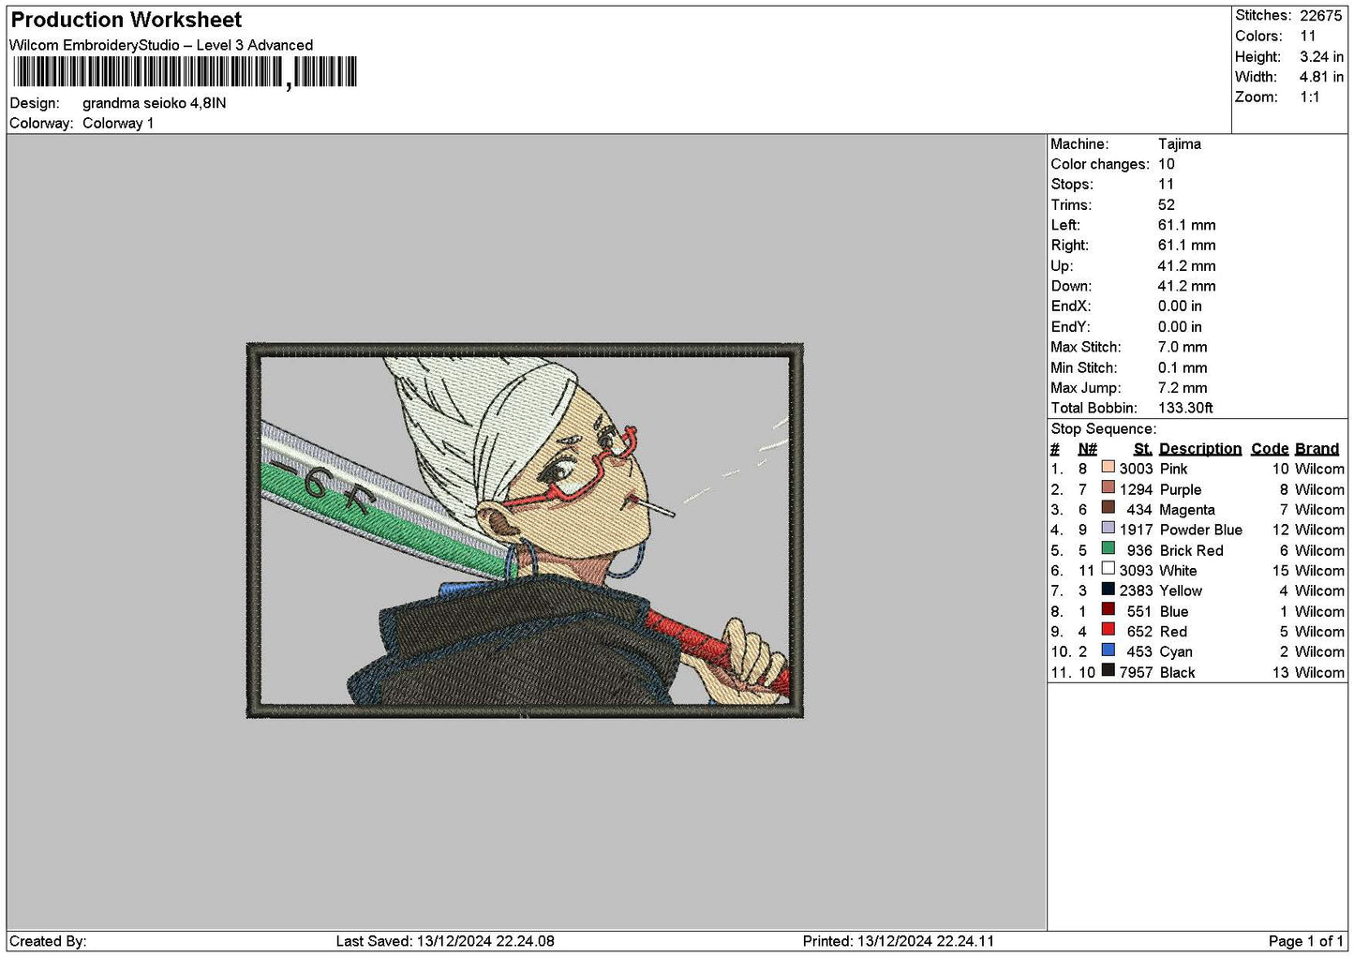Select the stitch count "1294" for Purple
The height and width of the screenshot is (957, 1354).
point(1136,489)
